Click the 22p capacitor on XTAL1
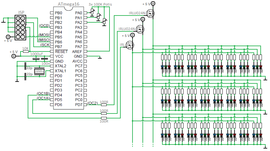The height and width of the screenshot is (151, 270). point(25,76)
